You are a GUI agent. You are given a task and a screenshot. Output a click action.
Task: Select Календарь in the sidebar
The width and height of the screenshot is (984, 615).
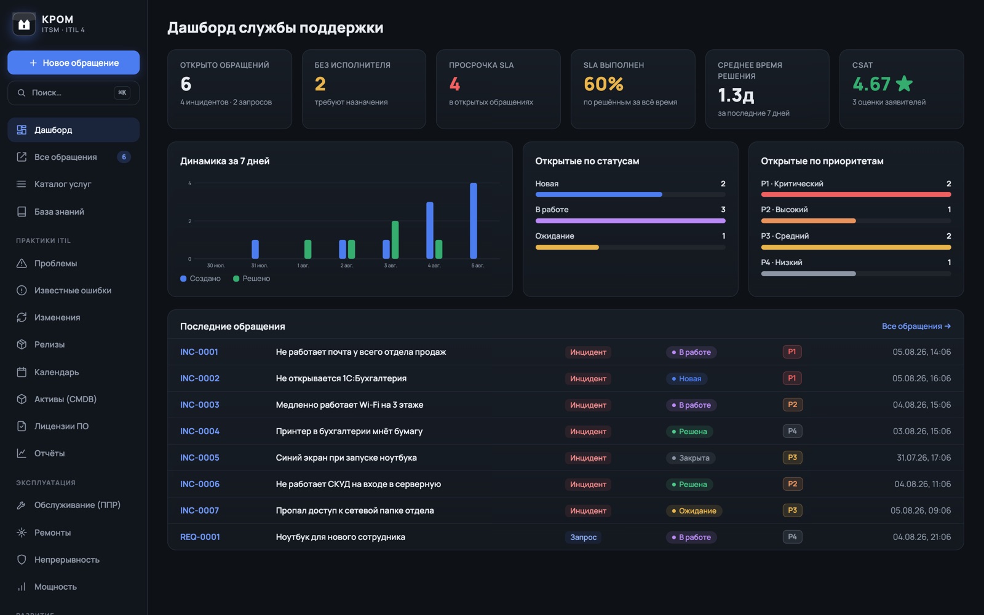click(73, 372)
